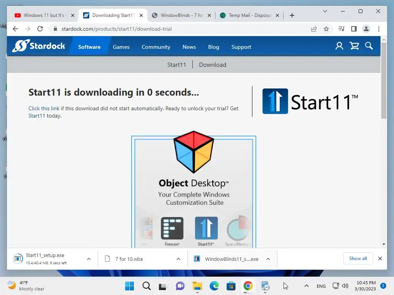Click Show all downloads button

[x=358, y=259]
